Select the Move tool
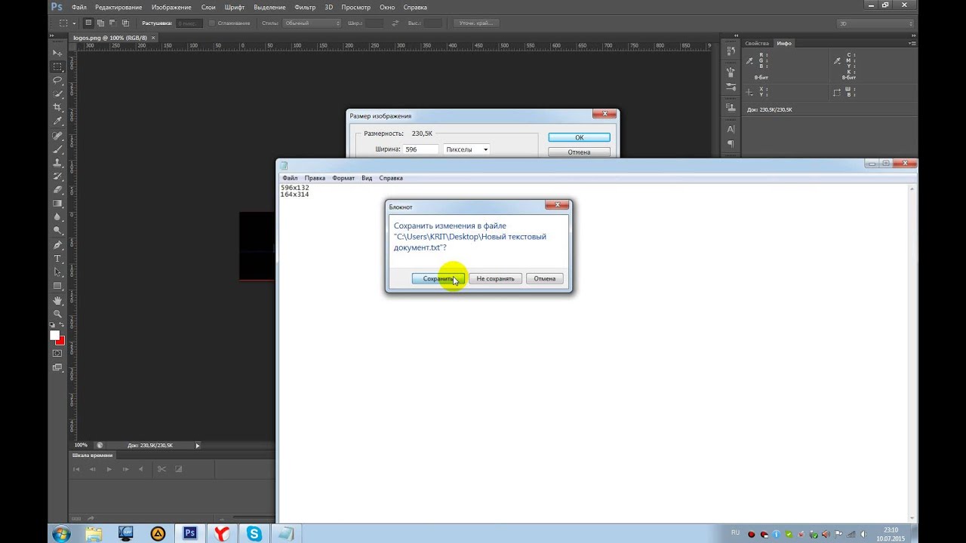 click(57, 53)
